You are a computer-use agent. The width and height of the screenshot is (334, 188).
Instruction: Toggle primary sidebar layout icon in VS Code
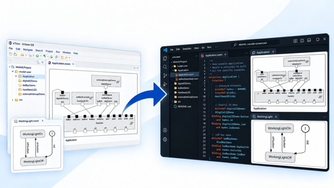click(x=295, y=41)
